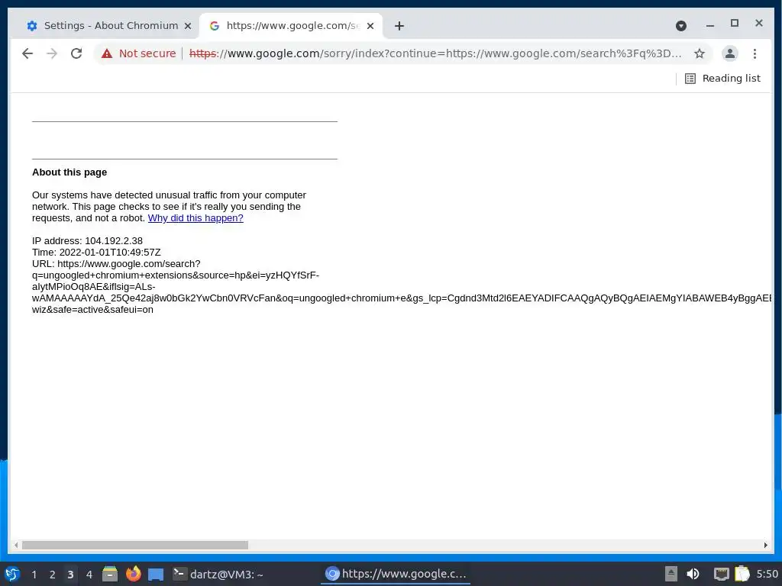Image resolution: width=782 pixels, height=586 pixels.
Task: Bookmark this page with the star icon
Action: point(700,53)
